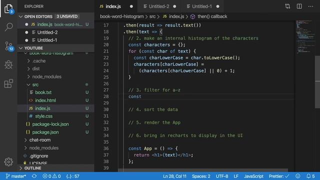The image size is (320, 180).
Task: Open book.txt in the file tree
Action: tap(55, 92)
